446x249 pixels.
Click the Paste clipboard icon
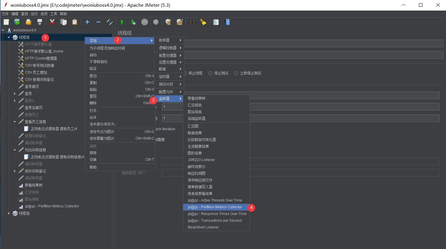pyautogui.click(x=74, y=22)
